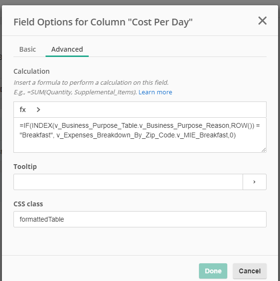Confirm changes with the Done button
Screen dimensions: 280x281
click(213, 271)
